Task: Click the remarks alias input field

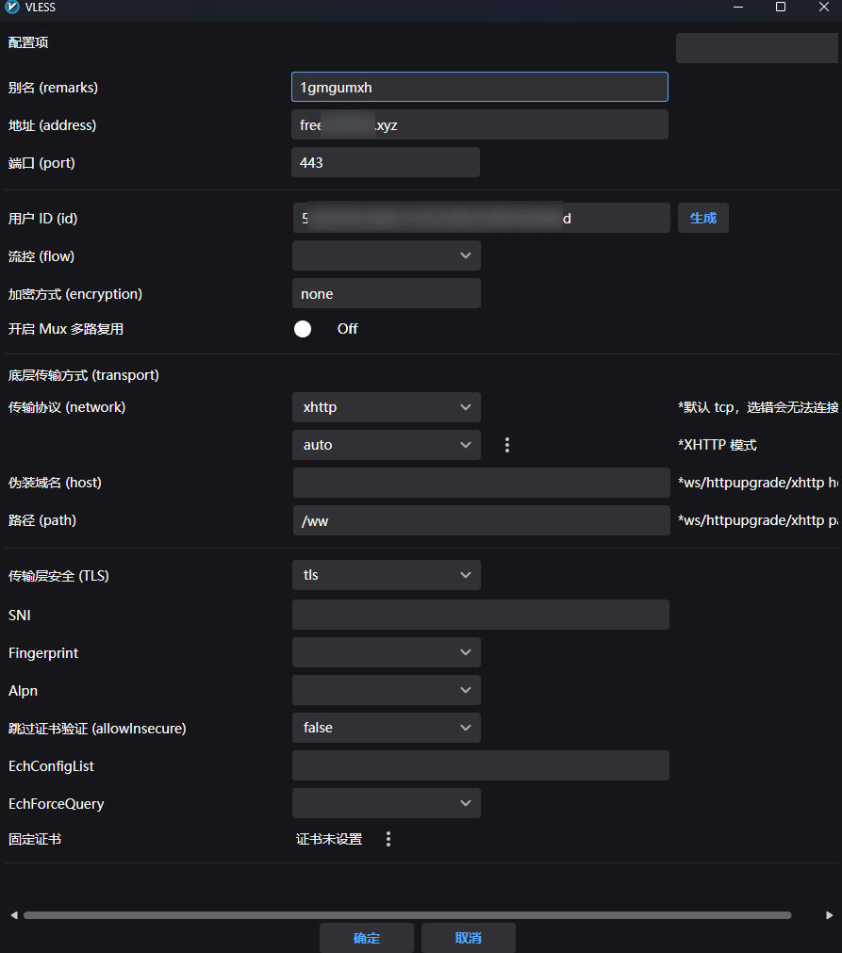Action: tap(479, 87)
